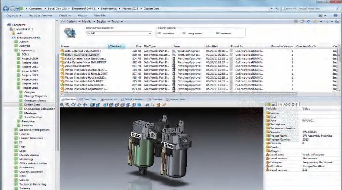Image resolution: width=342 pixels, height=190 pixels.
Task: Select the pan arrows tool in preview toolbar
Action: (84, 105)
